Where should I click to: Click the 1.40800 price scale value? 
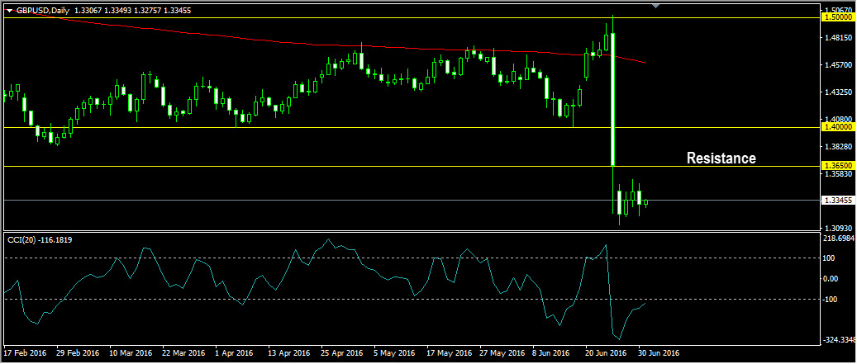[x=839, y=119]
